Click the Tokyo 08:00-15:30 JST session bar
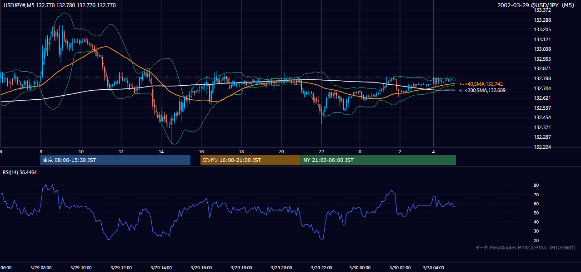This screenshot has height=272, width=581. (115, 160)
